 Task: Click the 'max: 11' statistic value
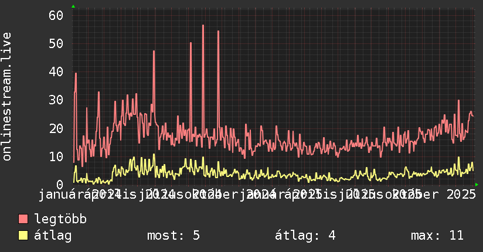(x=437, y=236)
